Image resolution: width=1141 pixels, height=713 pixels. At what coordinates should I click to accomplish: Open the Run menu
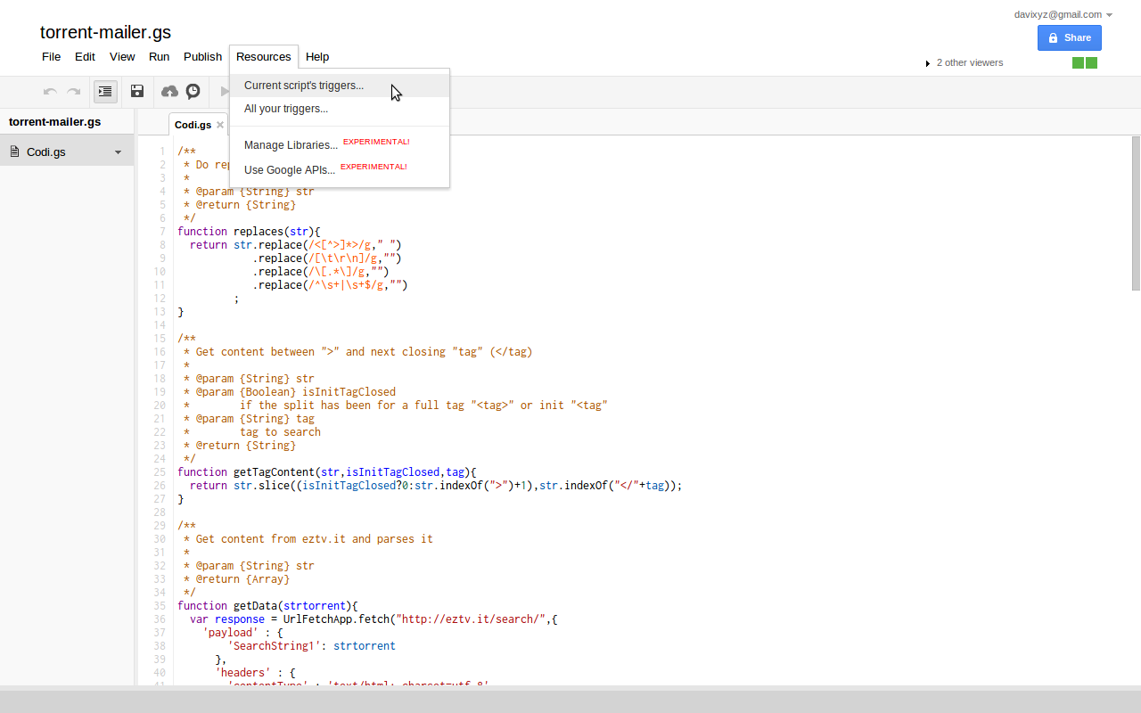pos(159,56)
